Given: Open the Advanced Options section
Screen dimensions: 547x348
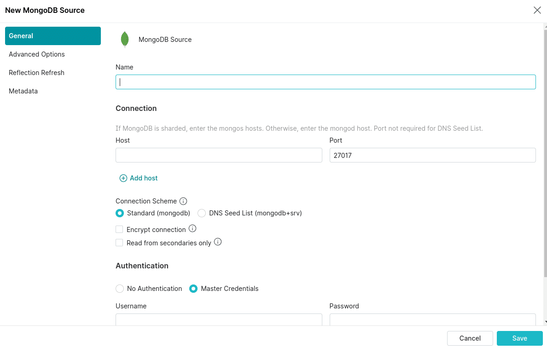Looking at the screenshot, I should [36, 54].
